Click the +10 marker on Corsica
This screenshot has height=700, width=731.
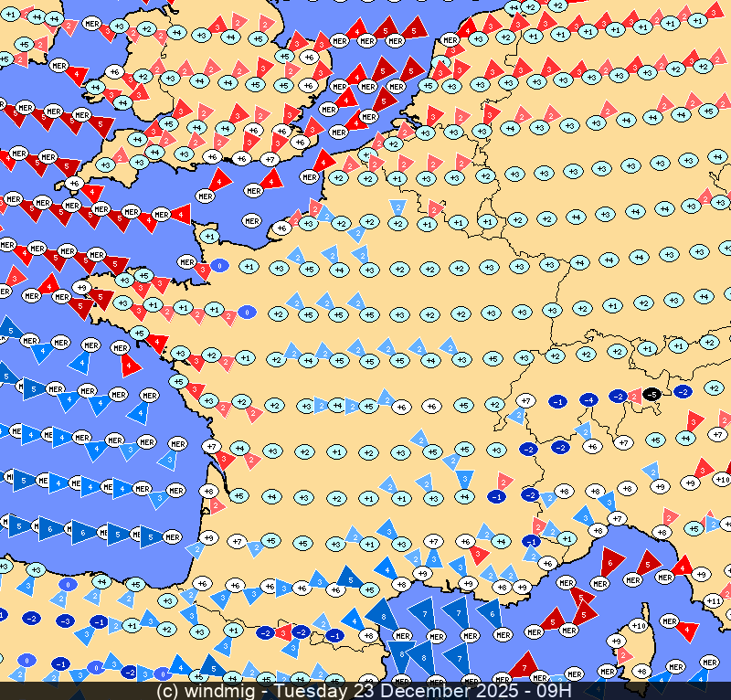638,626
